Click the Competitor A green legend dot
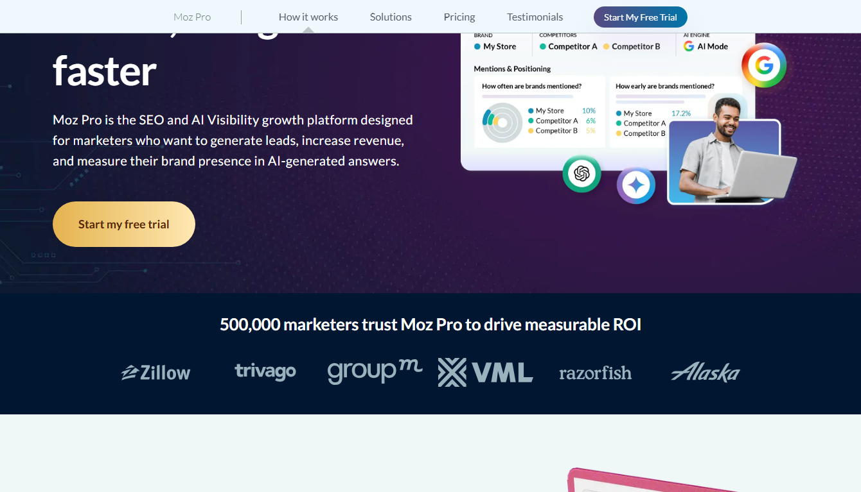This screenshot has height=492, width=861. (543, 47)
